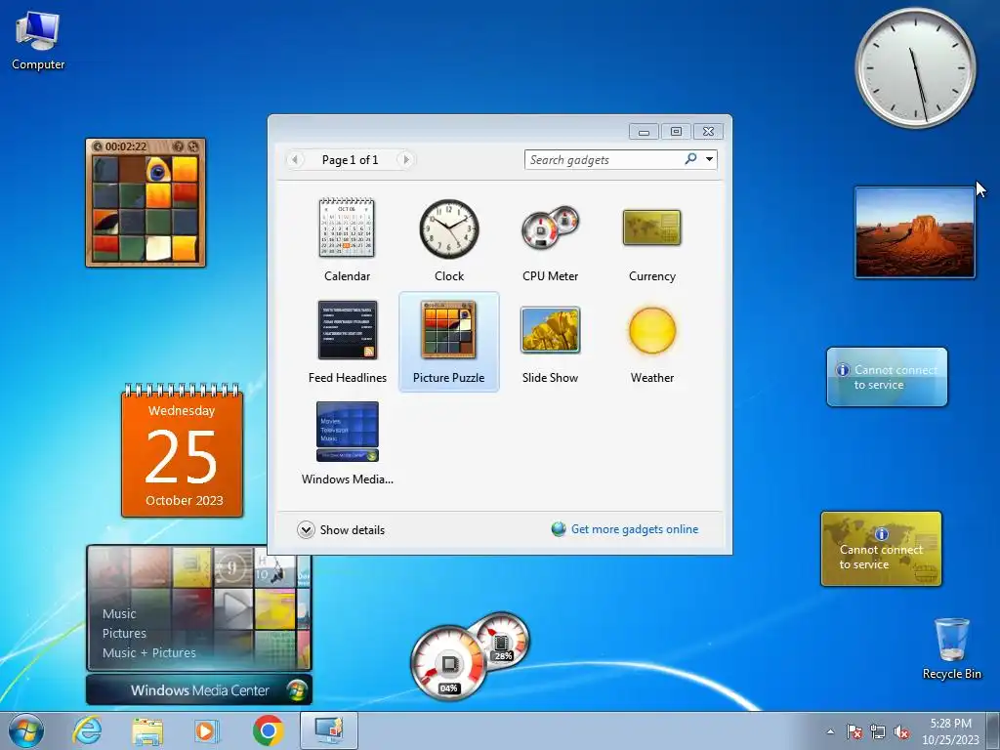Click the network tray icon
This screenshot has height=750, width=1000.
[x=878, y=731]
